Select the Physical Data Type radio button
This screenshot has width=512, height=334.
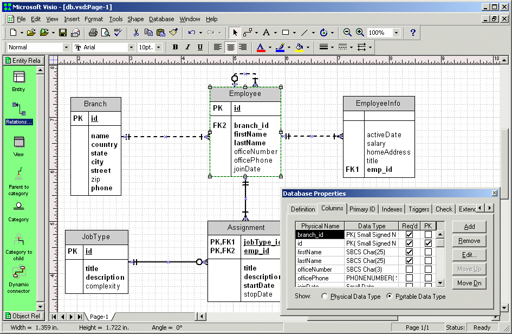click(325, 297)
